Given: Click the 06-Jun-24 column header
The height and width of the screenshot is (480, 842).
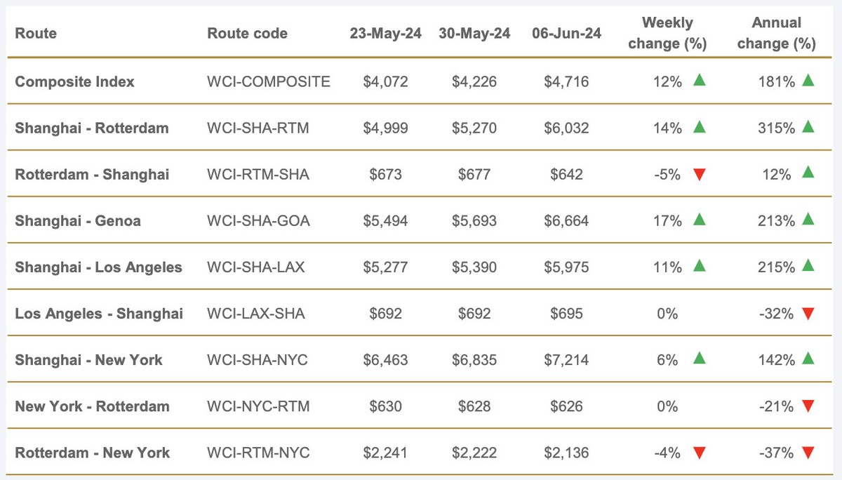Looking at the screenshot, I should (x=566, y=33).
